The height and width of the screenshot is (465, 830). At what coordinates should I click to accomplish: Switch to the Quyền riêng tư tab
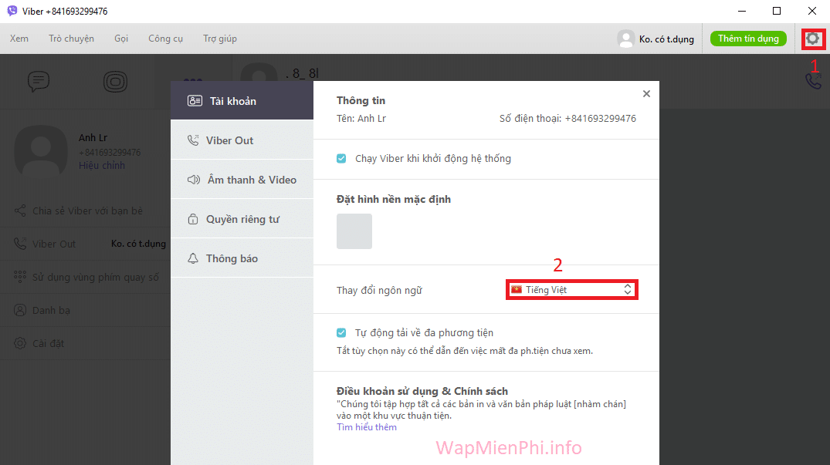click(x=242, y=219)
